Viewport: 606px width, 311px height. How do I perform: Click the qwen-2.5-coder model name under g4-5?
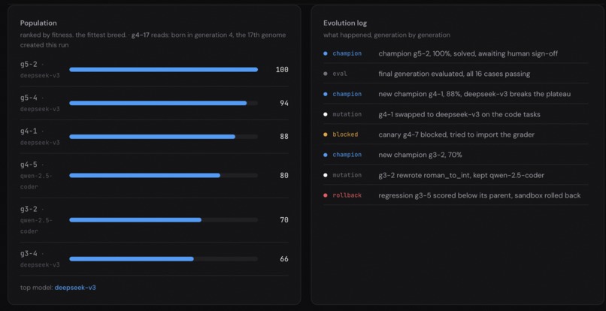tap(36, 181)
